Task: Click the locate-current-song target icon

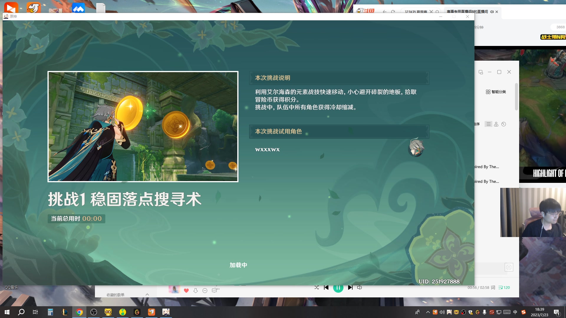Action: (x=509, y=267)
